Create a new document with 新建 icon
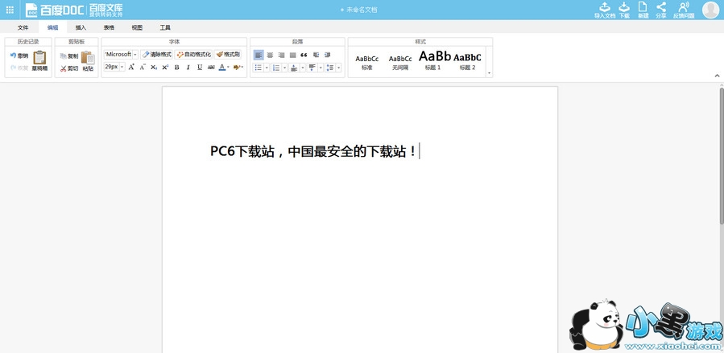 (643, 10)
